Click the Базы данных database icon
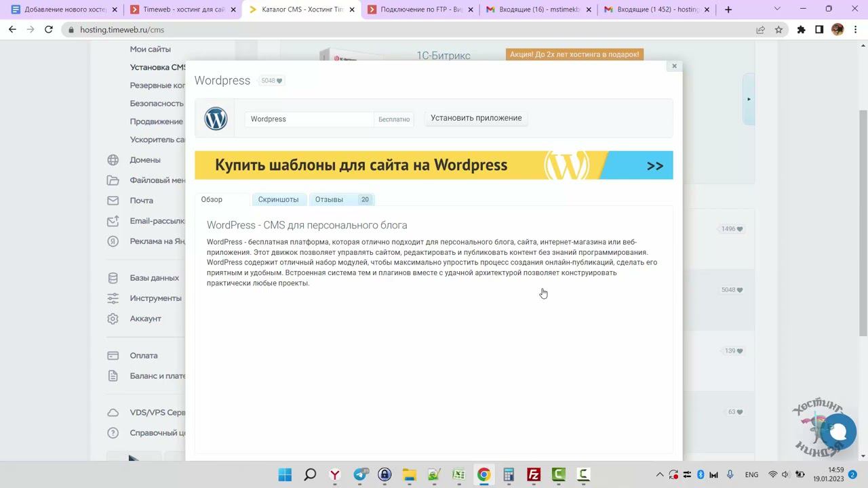Screen dimensions: 868x488 (x=113, y=278)
